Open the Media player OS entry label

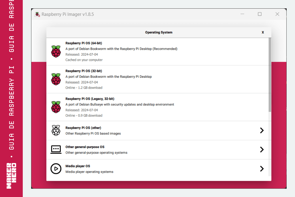click(x=78, y=166)
